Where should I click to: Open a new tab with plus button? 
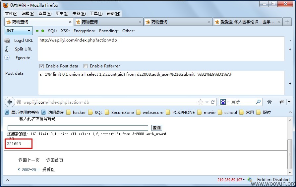click(287, 22)
